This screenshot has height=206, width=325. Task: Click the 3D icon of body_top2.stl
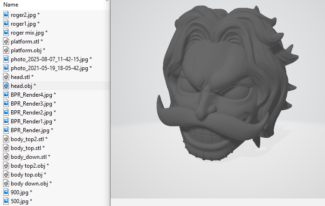click(6, 139)
